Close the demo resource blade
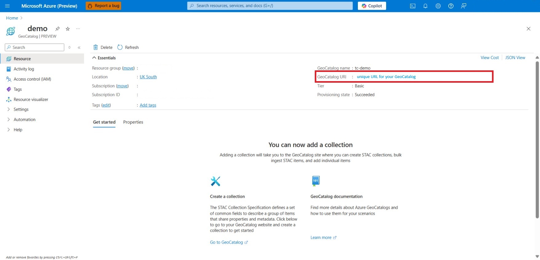540x260 pixels. click(528, 29)
